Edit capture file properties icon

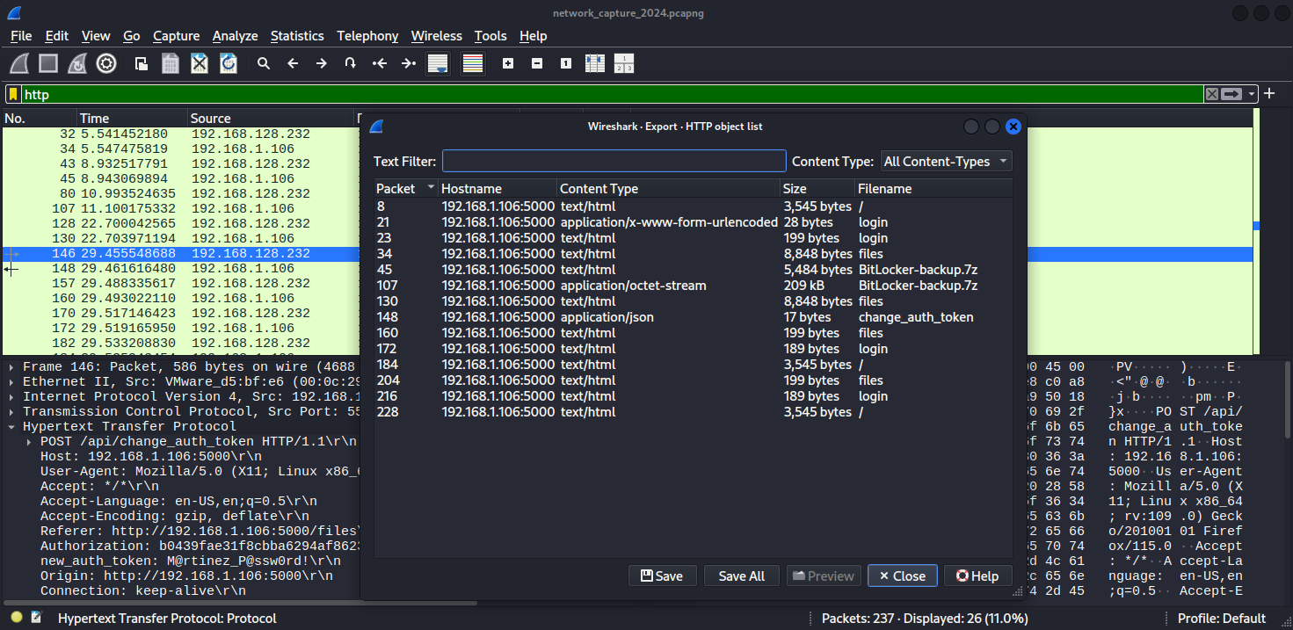[x=36, y=618]
